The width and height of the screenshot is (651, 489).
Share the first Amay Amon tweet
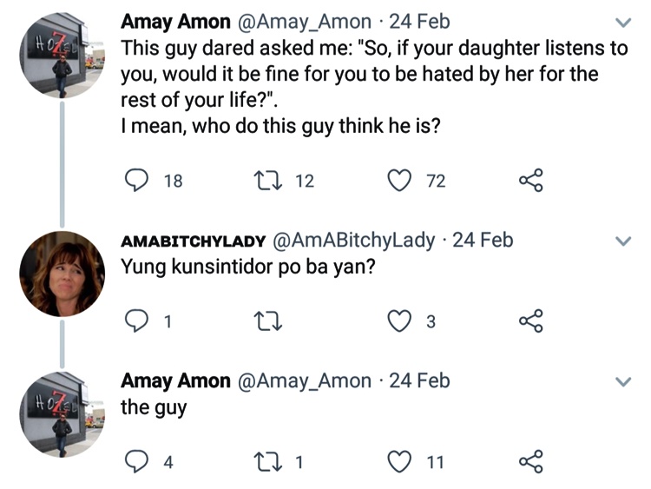[529, 180]
